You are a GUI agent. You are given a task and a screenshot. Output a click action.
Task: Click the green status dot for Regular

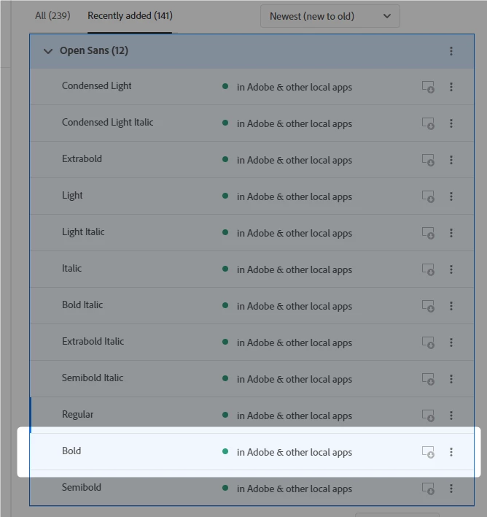coord(225,415)
